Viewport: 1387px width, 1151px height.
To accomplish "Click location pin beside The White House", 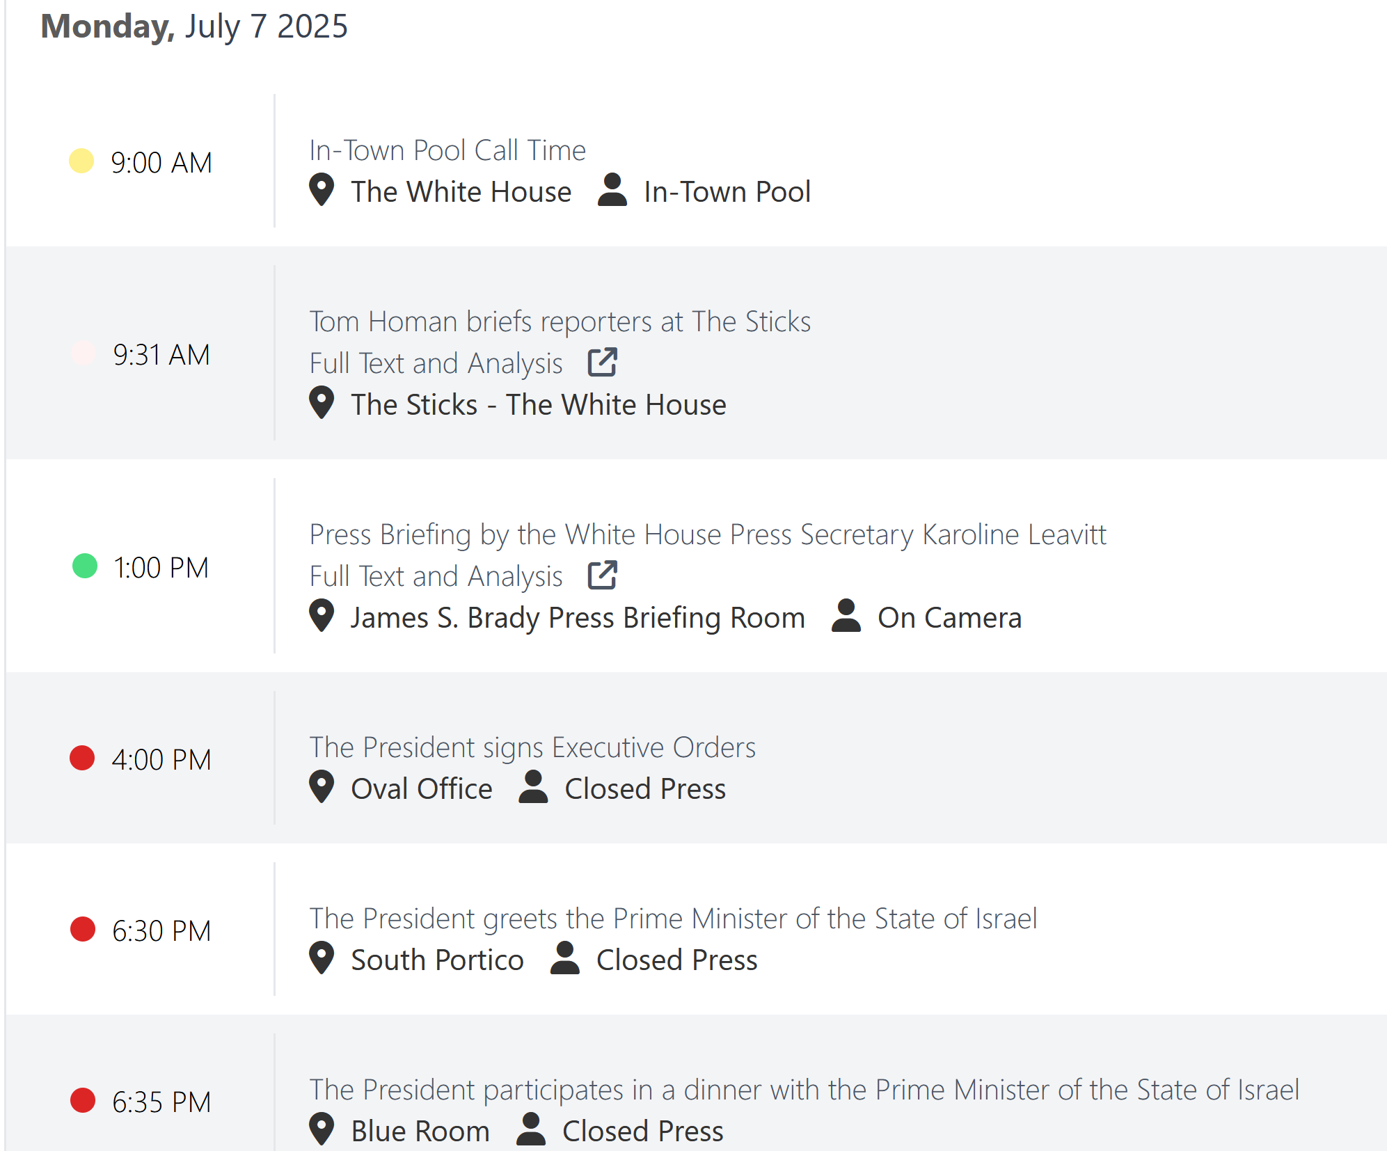I will coord(322,190).
